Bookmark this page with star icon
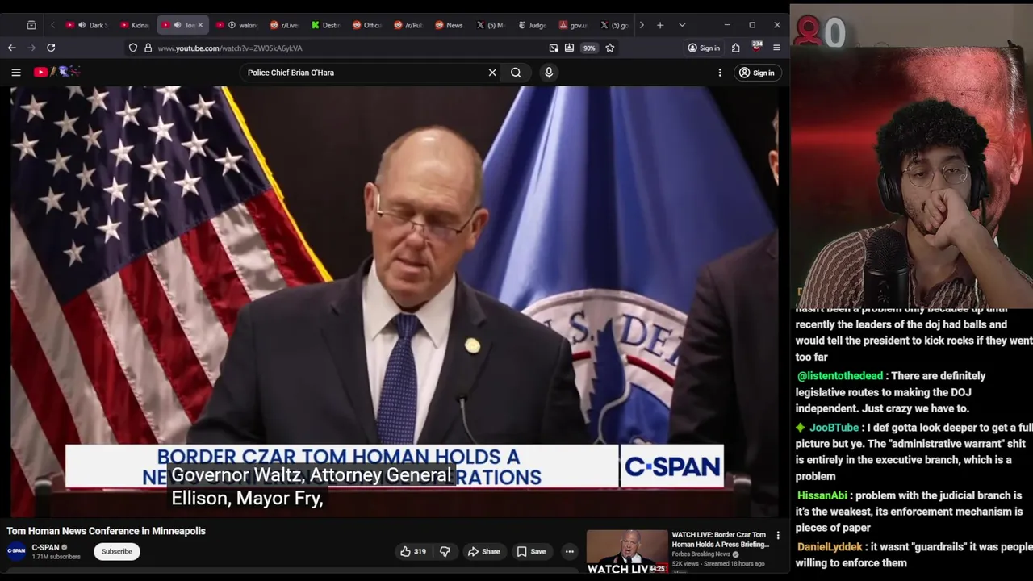This screenshot has width=1033, height=581. 610,48
